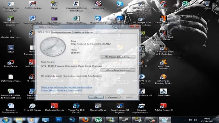The image size is (219, 123).
Task: Click Alterar data e hora button
Action: pos(118,57)
